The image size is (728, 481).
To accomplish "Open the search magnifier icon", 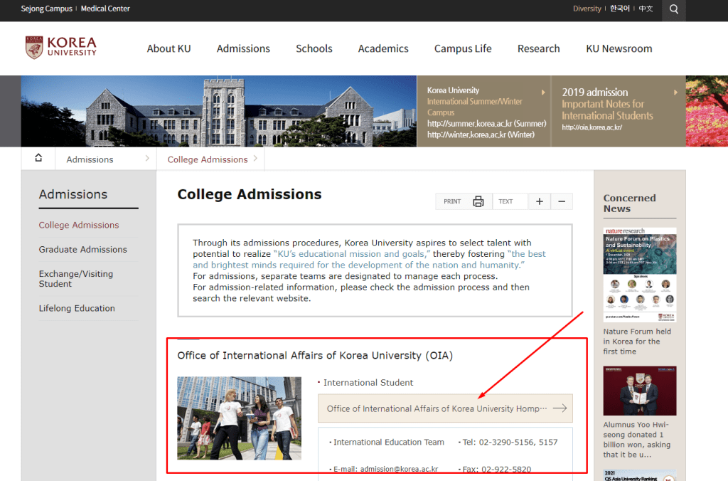I will click(674, 9).
